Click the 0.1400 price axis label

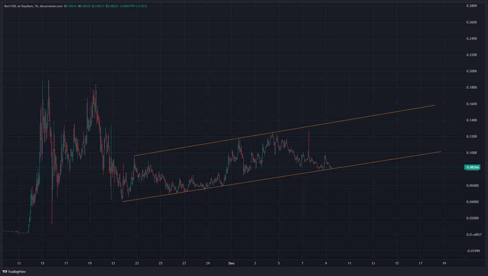coord(472,120)
